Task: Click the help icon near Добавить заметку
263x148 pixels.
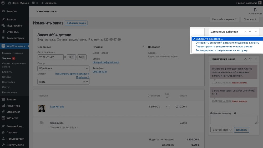Action: pos(235,113)
